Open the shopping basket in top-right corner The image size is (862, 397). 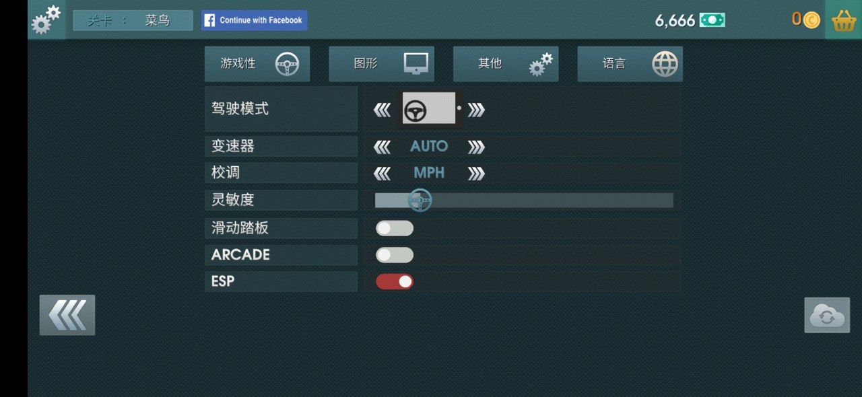pos(842,20)
